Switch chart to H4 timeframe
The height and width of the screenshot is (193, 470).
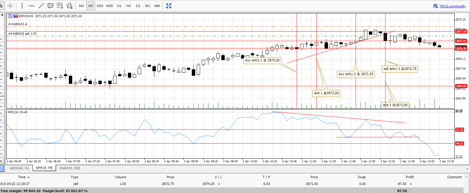(x=128, y=6)
